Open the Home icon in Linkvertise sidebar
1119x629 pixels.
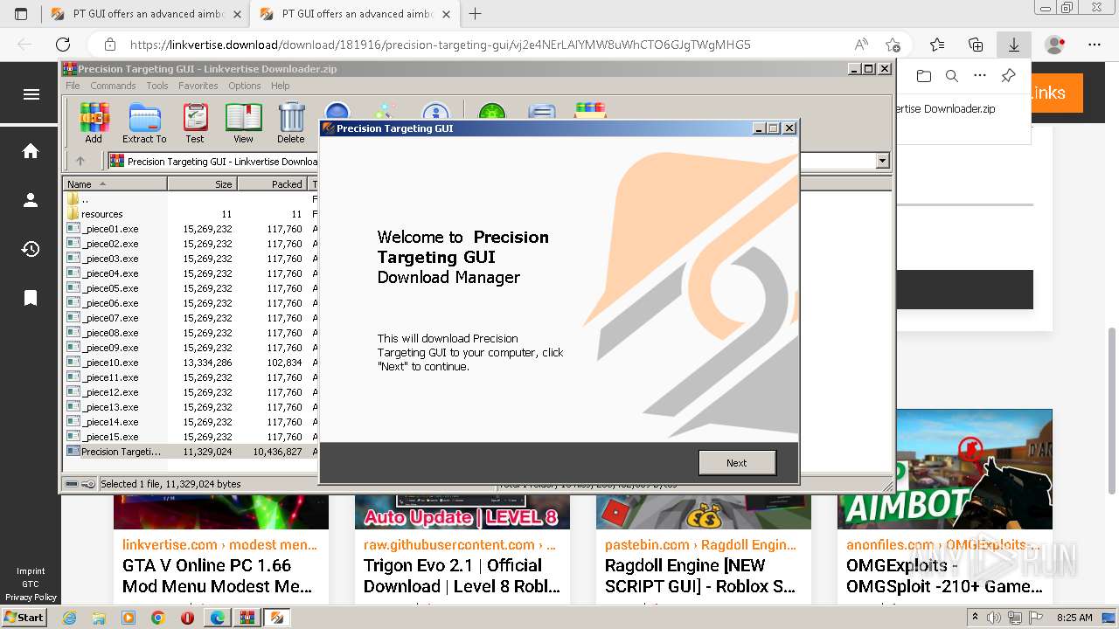coord(31,151)
